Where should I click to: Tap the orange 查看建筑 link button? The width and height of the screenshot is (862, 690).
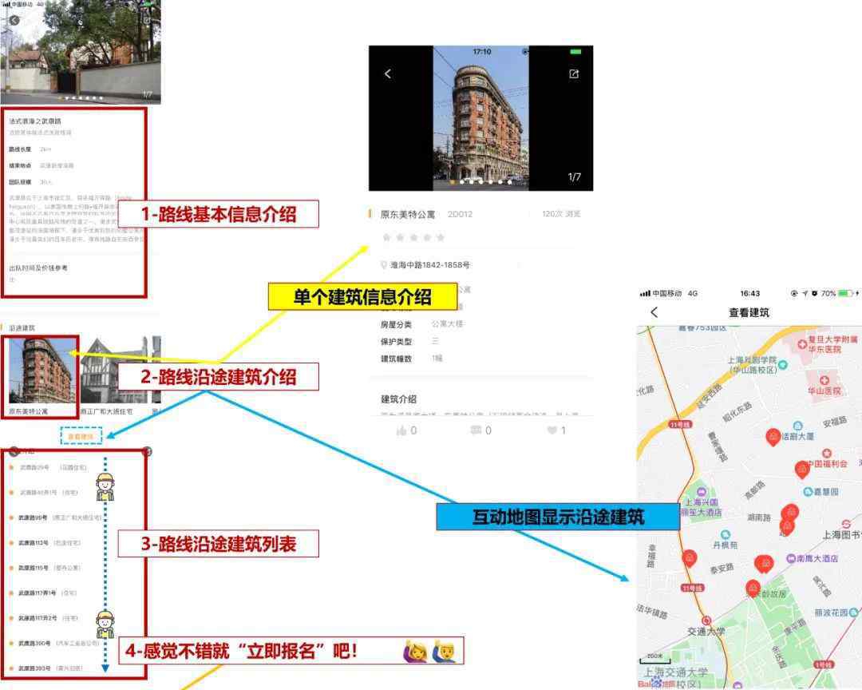point(81,436)
